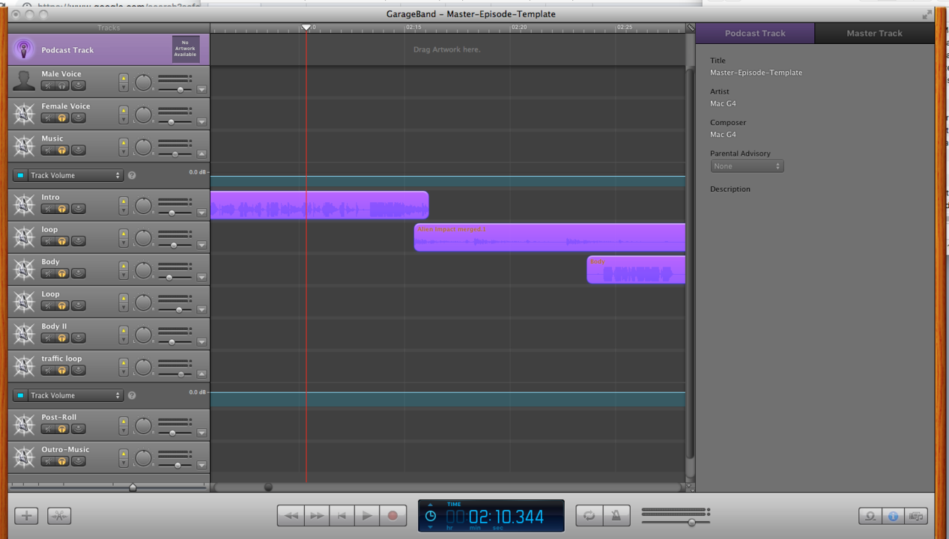Click the No Artwork Available box

[185, 49]
